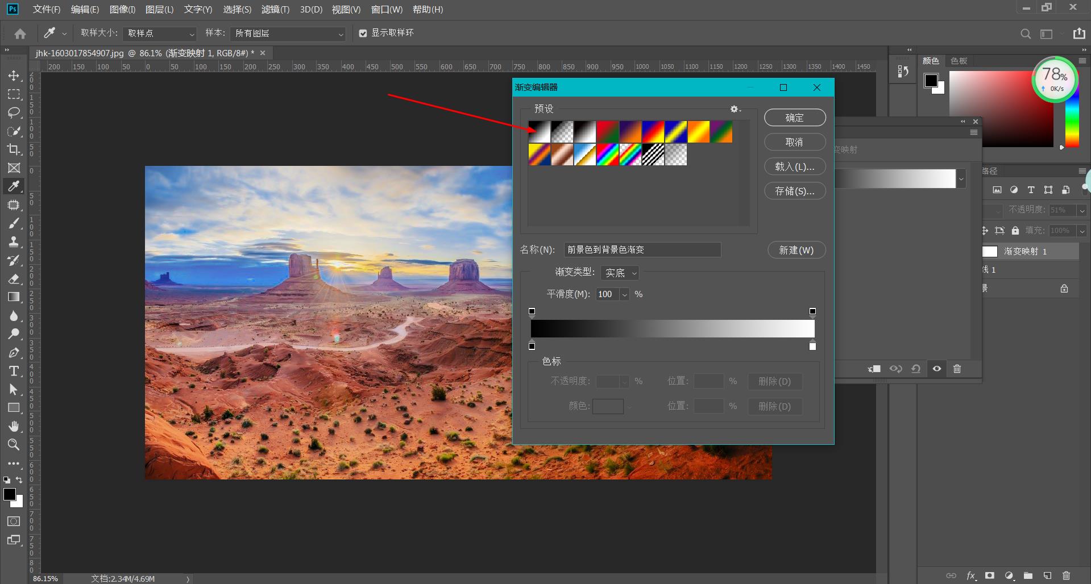
Task: Open the 样本 所有图层 dropdown
Action: pos(288,34)
